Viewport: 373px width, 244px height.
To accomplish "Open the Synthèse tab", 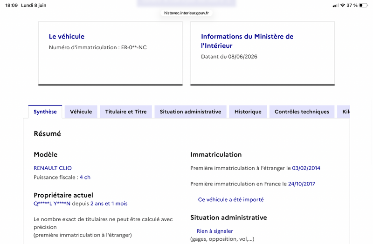I will pos(45,112).
